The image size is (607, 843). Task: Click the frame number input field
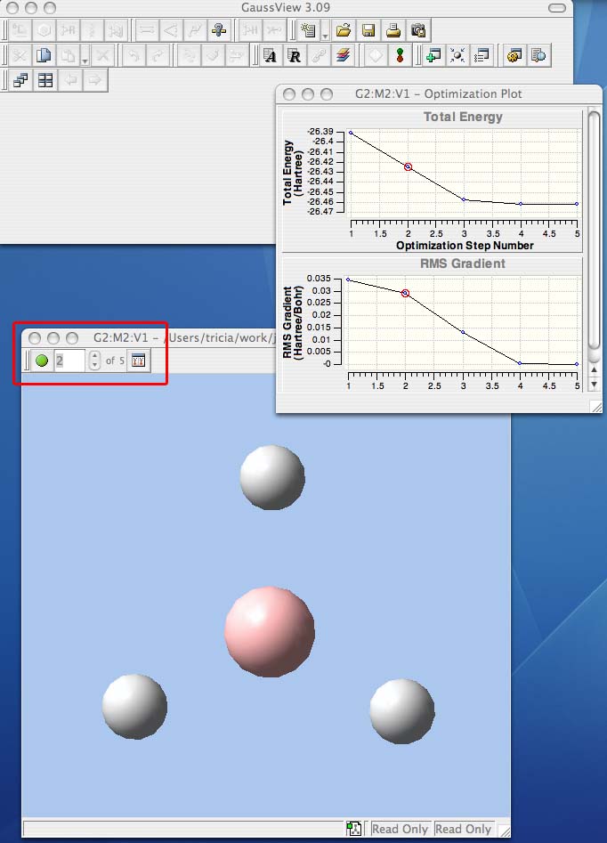pos(70,361)
